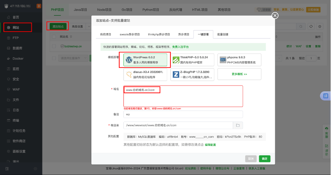Switch to 其他项目 tab
331x175 pixels.
(x=224, y=10)
